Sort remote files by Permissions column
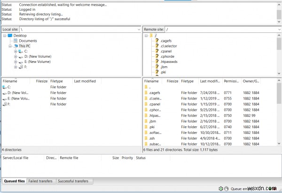The width and height of the screenshot is (282, 193). pos(231,81)
